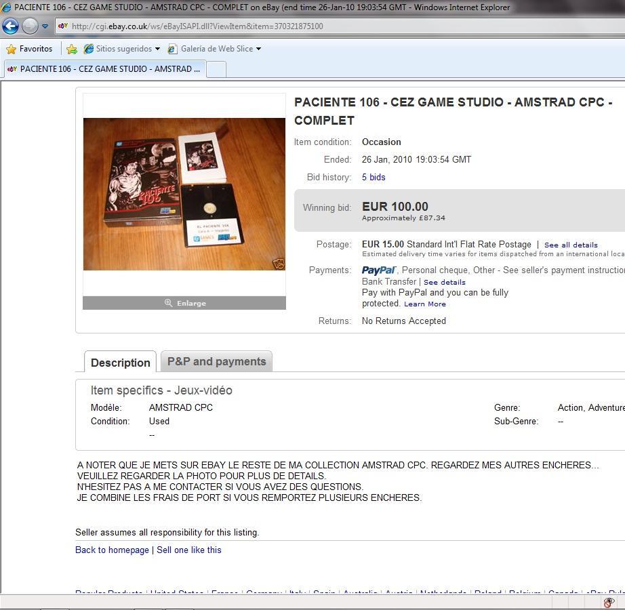Viewport: 625px width, 610px height.
Task: Click the Paciente 106 product photo
Action: point(184,194)
